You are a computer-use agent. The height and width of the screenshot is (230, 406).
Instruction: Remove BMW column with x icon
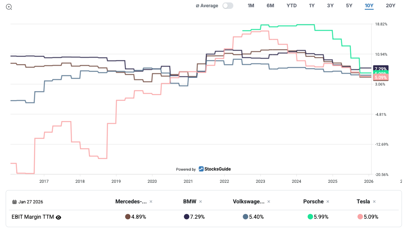pos(200,202)
